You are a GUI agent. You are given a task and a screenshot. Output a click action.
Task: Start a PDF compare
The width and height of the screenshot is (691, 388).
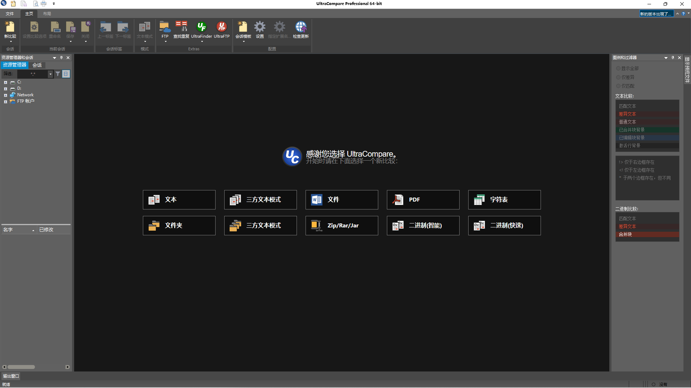coord(423,200)
